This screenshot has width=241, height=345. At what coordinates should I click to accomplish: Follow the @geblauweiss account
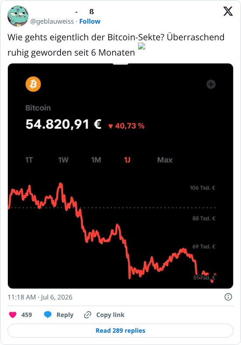(x=90, y=21)
